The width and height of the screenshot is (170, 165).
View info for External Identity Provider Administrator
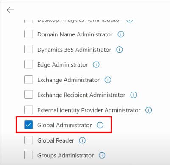149,110
